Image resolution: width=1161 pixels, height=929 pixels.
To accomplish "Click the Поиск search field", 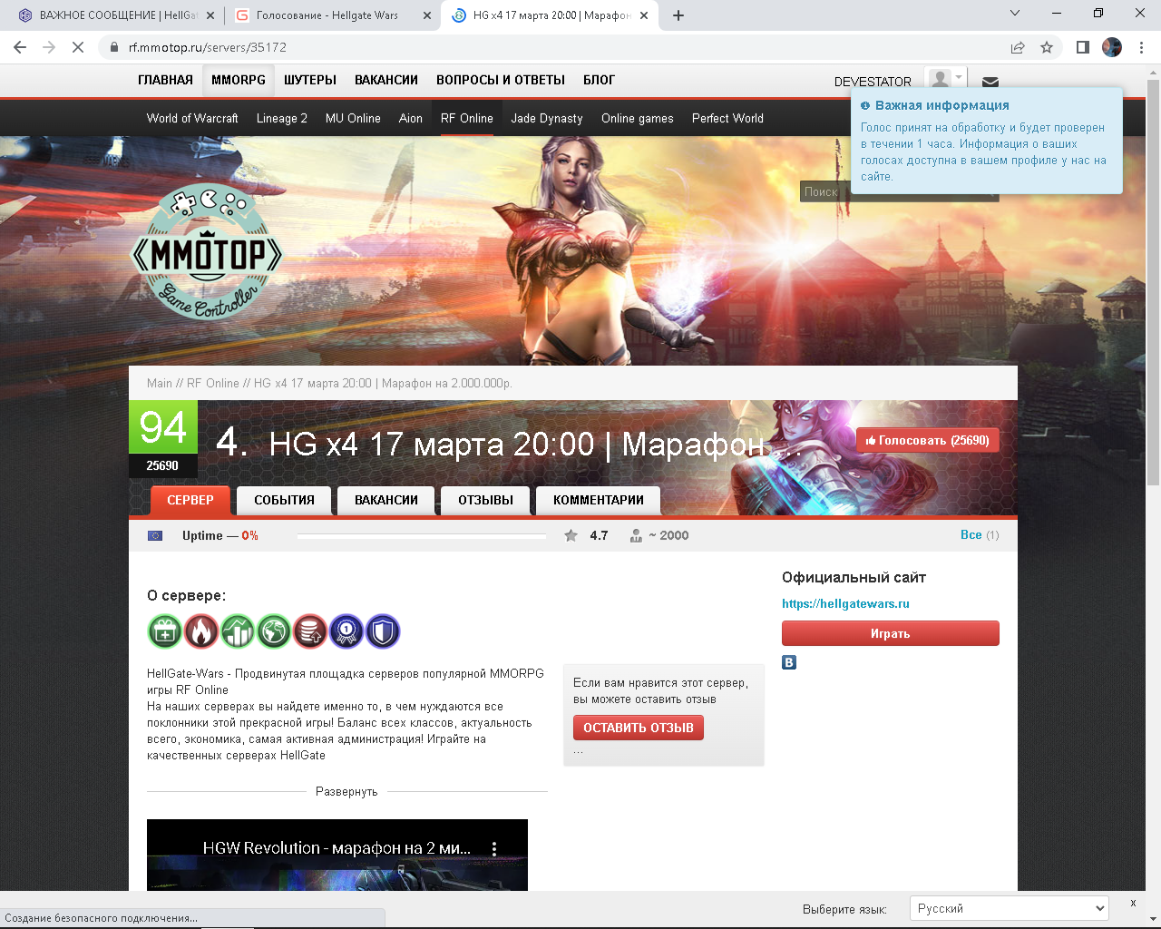I will [899, 191].
